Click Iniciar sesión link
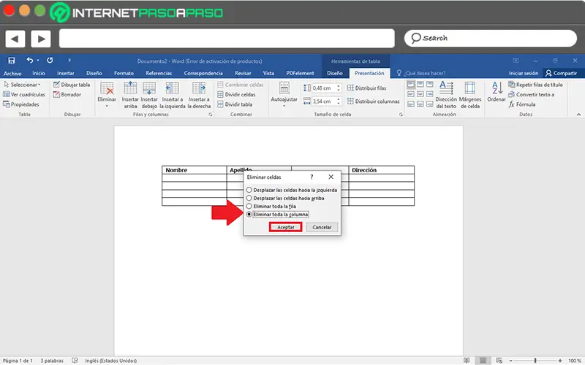585x365 pixels. [x=524, y=73]
